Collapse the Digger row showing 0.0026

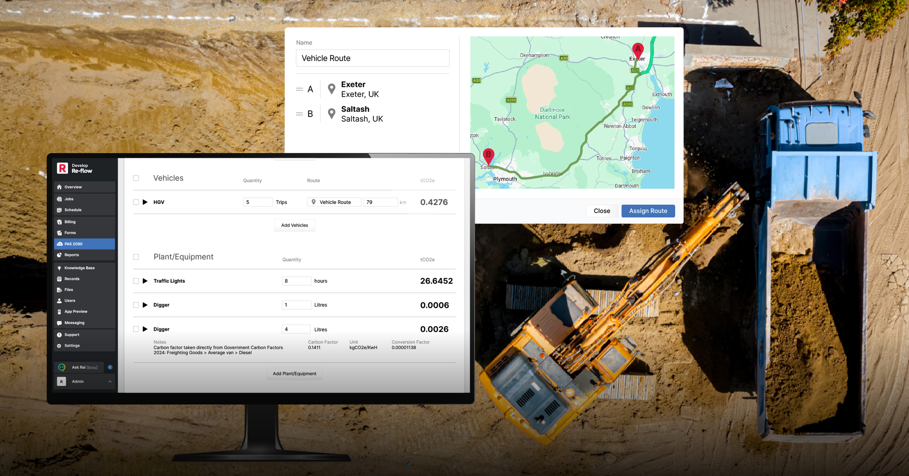pyautogui.click(x=145, y=329)
